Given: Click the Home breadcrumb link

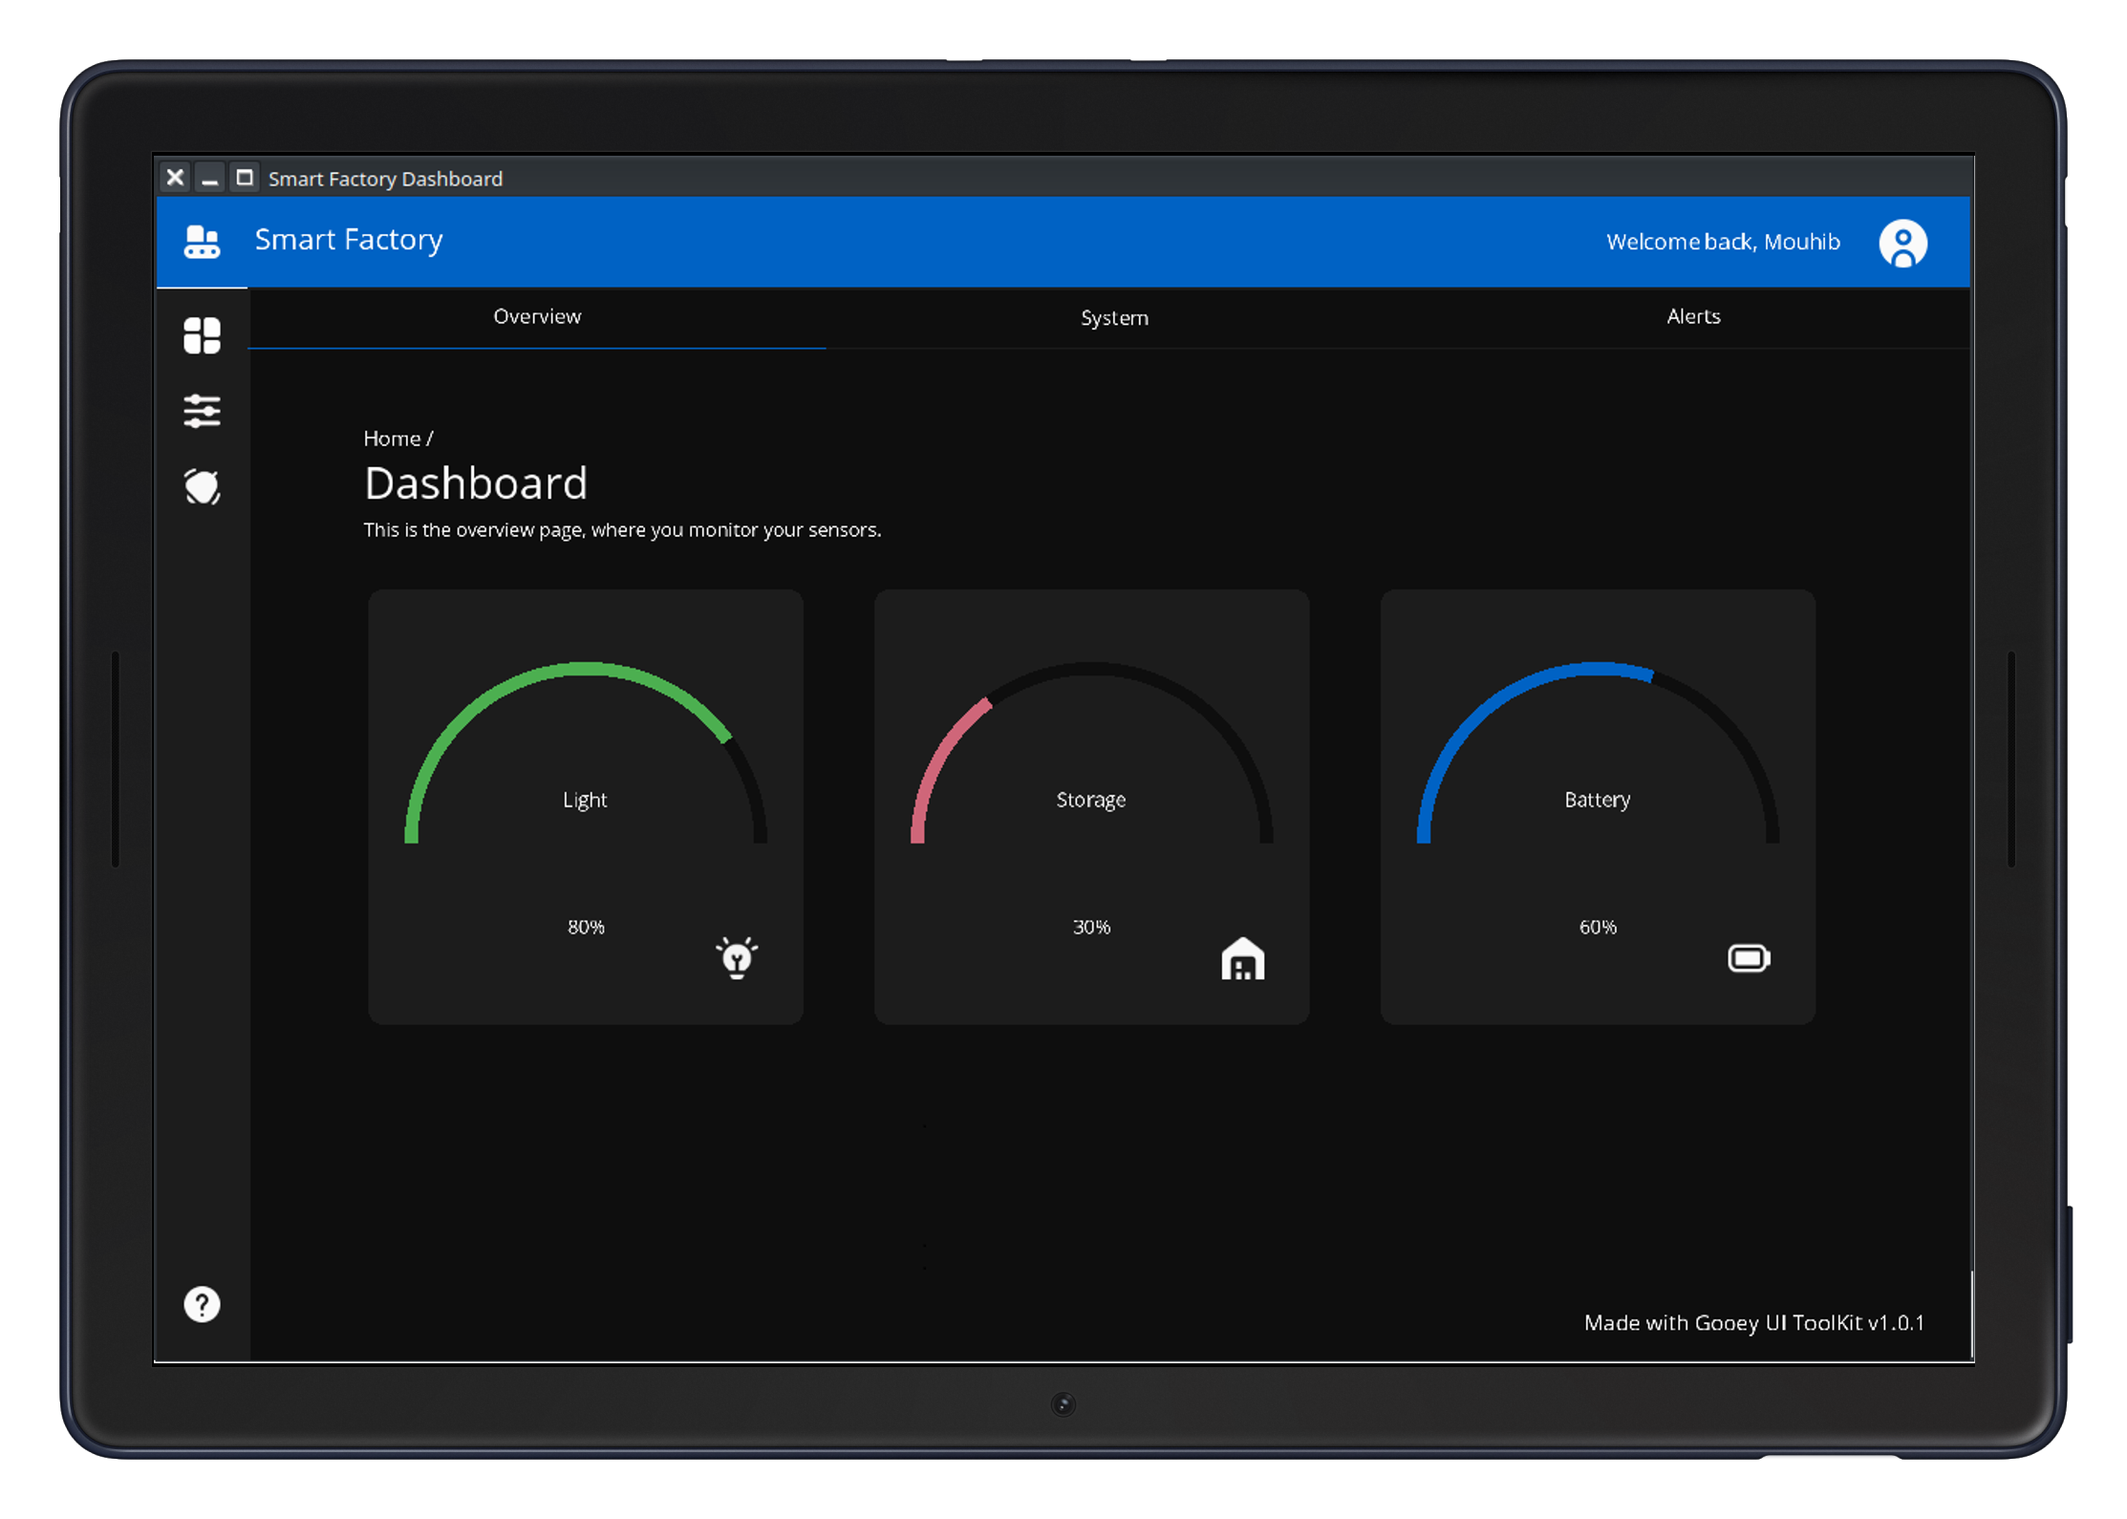Looking at the screenshot, I should coord(392,439).
